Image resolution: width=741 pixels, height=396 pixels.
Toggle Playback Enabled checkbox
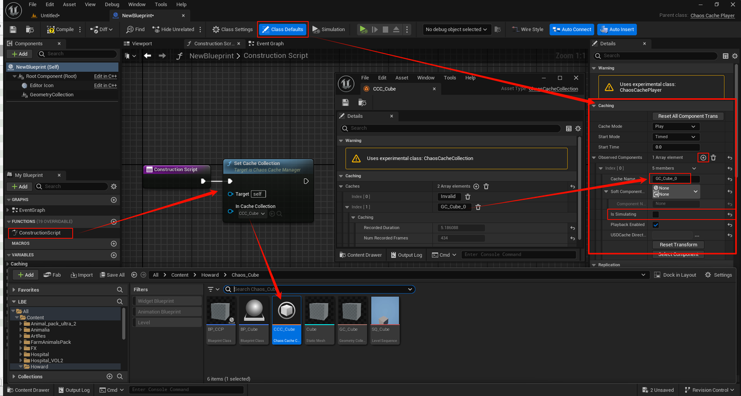click(655, 225)
